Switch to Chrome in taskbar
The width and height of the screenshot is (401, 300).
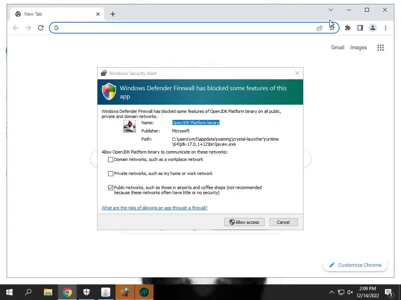[67, 292]
